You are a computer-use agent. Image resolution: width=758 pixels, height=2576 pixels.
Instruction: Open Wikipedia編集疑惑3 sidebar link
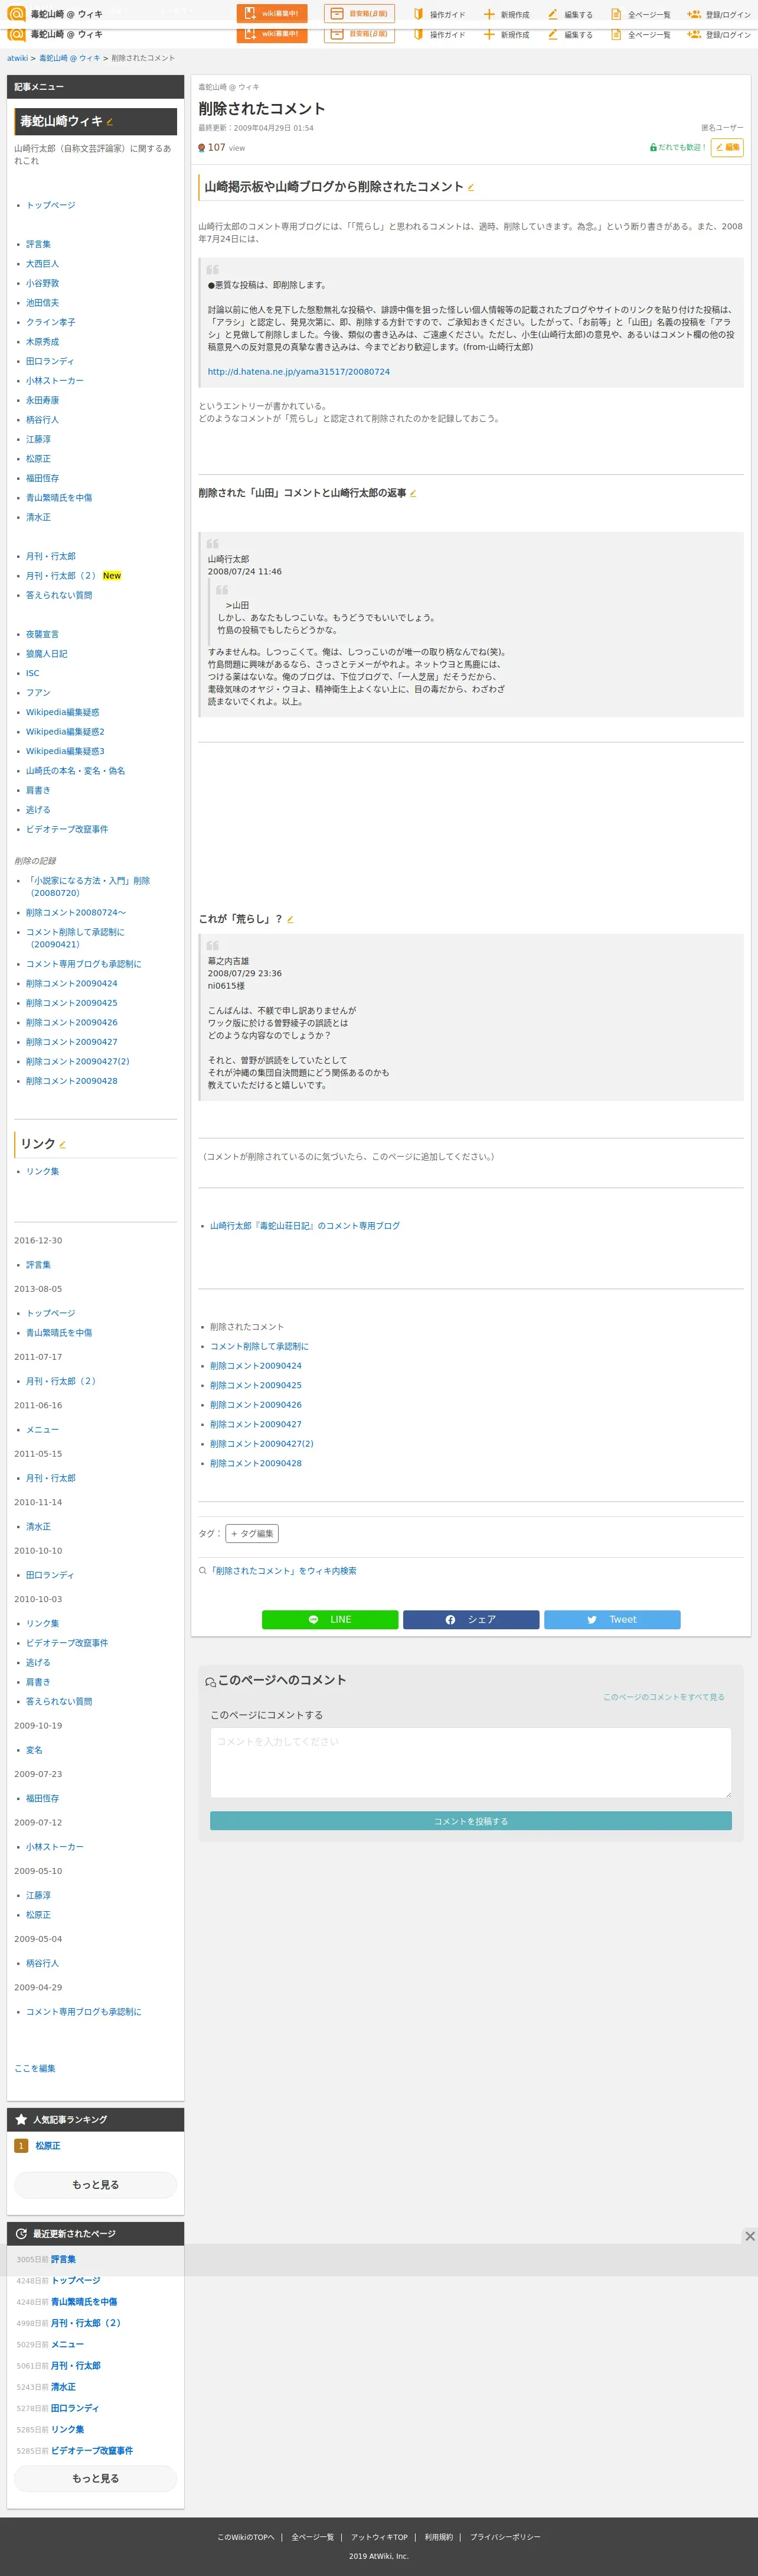65,751
